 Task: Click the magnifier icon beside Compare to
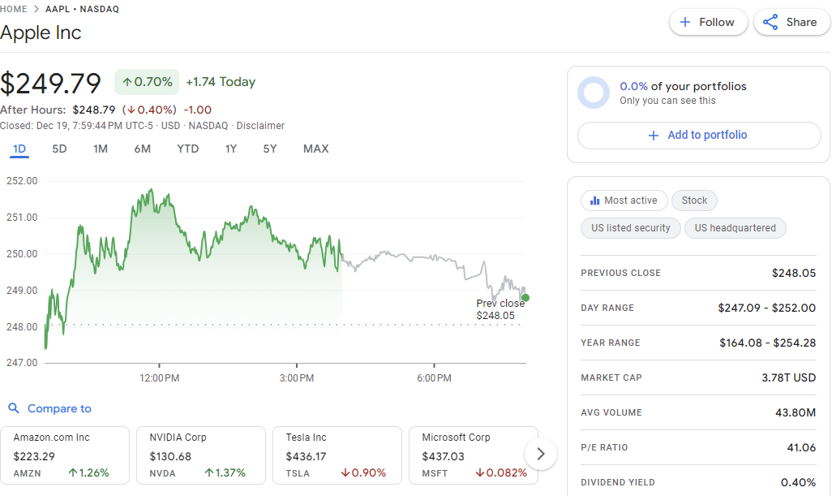[14, 408]
